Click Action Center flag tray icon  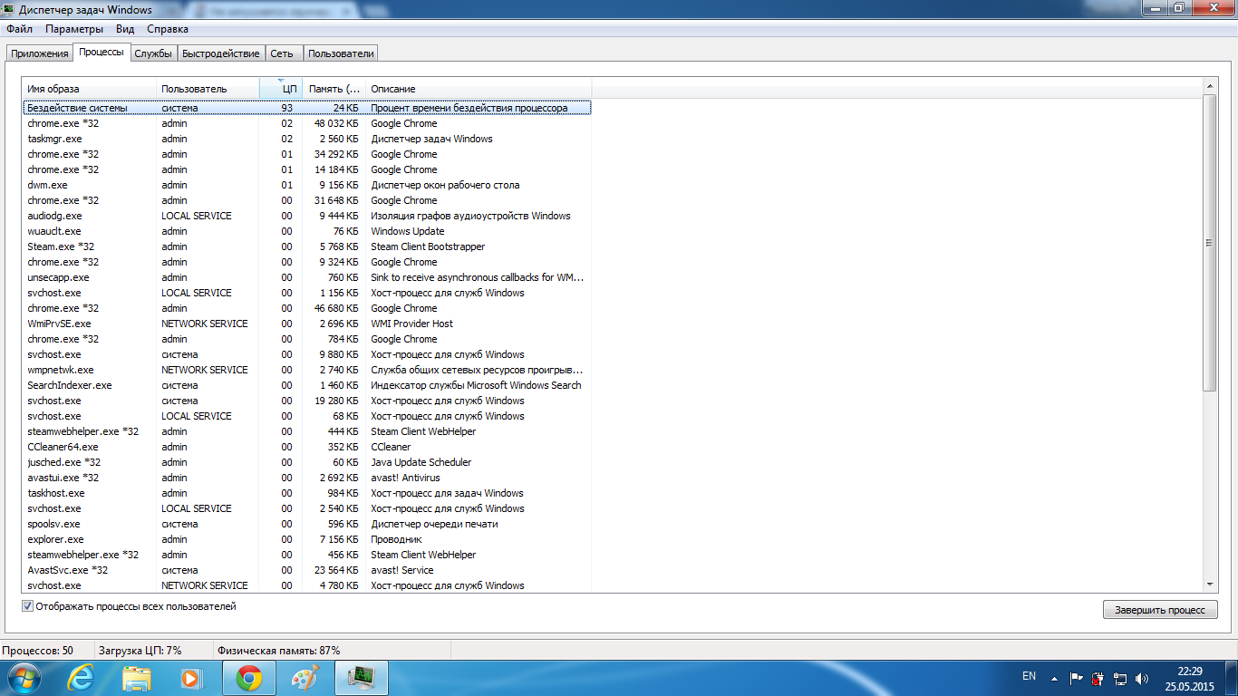point(1077,677)
